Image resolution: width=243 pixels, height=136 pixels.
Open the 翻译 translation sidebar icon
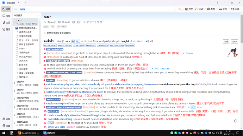pos(6,29)
